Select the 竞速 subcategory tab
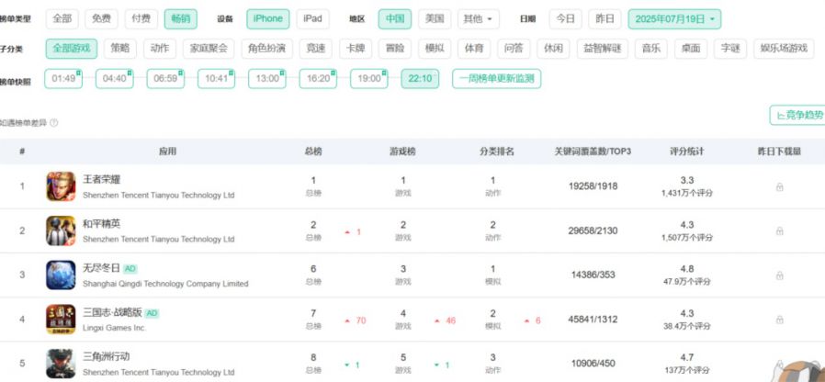The height and width of the screenshot is (382, 825). pos(316,49)
